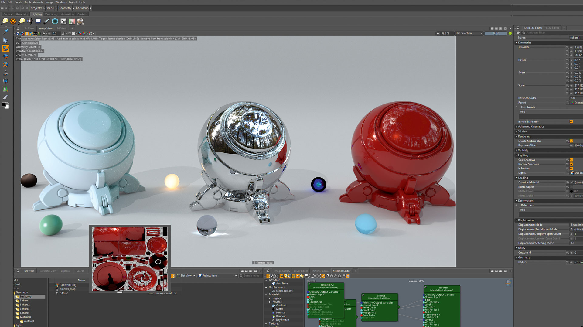Expand the Legacy materials tree node
This screenshot has width=583, height=327.
[x=270, y=298]
